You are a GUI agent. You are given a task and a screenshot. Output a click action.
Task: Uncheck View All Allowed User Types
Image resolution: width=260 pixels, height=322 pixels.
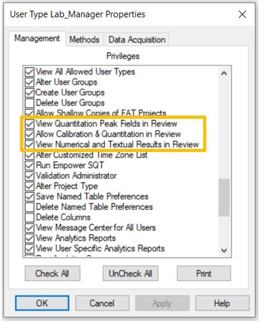pyautogui.click(x=29, y=72)
